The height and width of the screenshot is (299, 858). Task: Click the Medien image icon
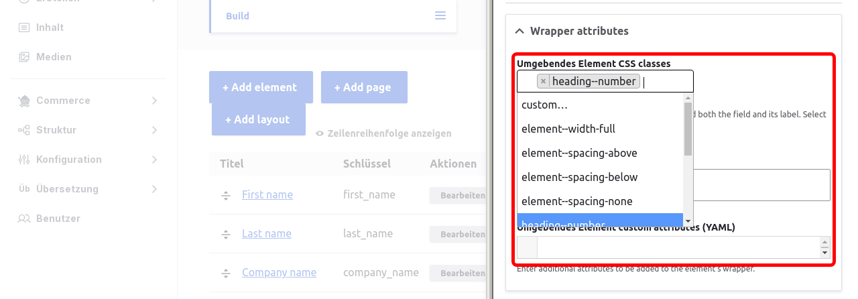coord(24,57)
